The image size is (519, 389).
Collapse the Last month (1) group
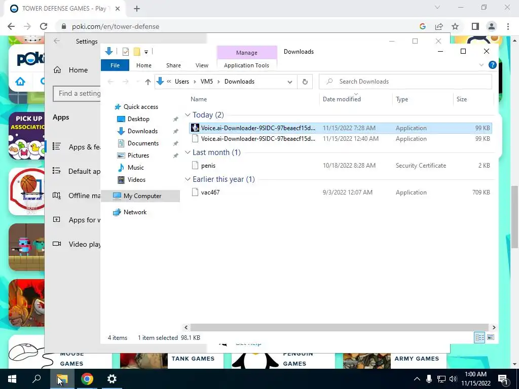pyautogui.click(x=188, y=152)
